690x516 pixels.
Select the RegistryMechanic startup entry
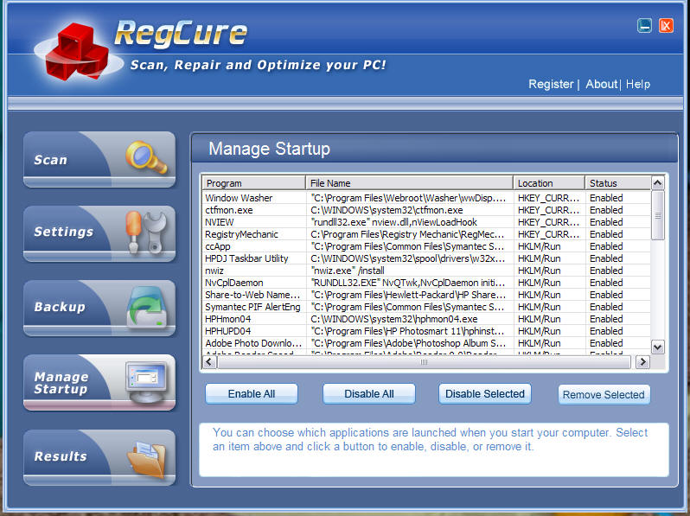pos(241,234)
